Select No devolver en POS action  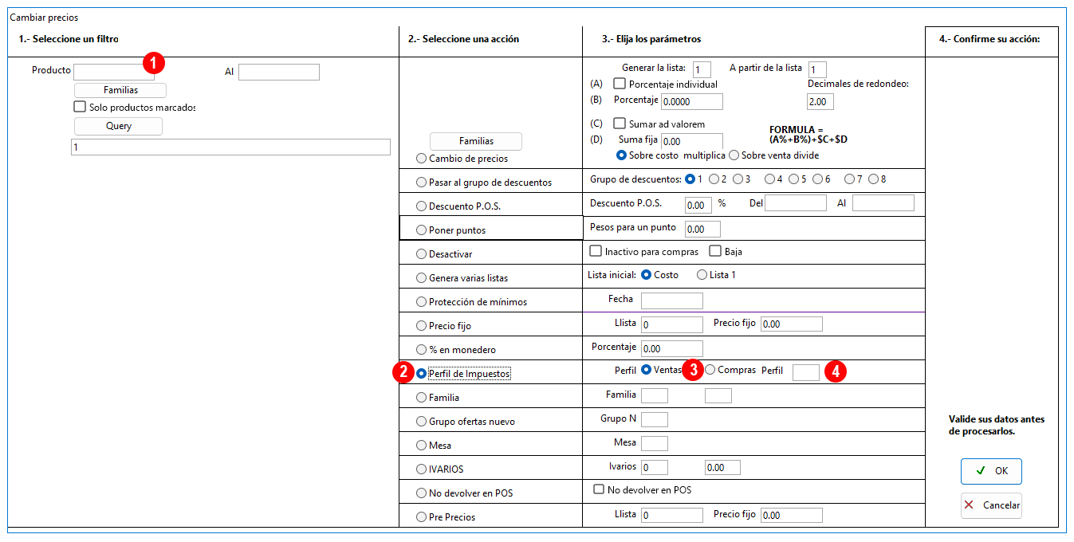click(x=421, y=493)
